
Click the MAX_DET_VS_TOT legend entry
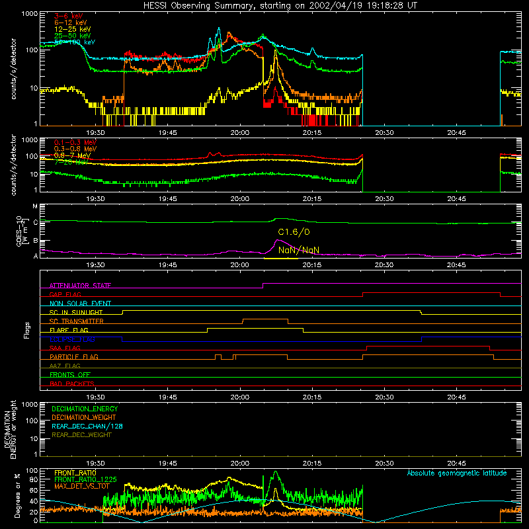82,486
